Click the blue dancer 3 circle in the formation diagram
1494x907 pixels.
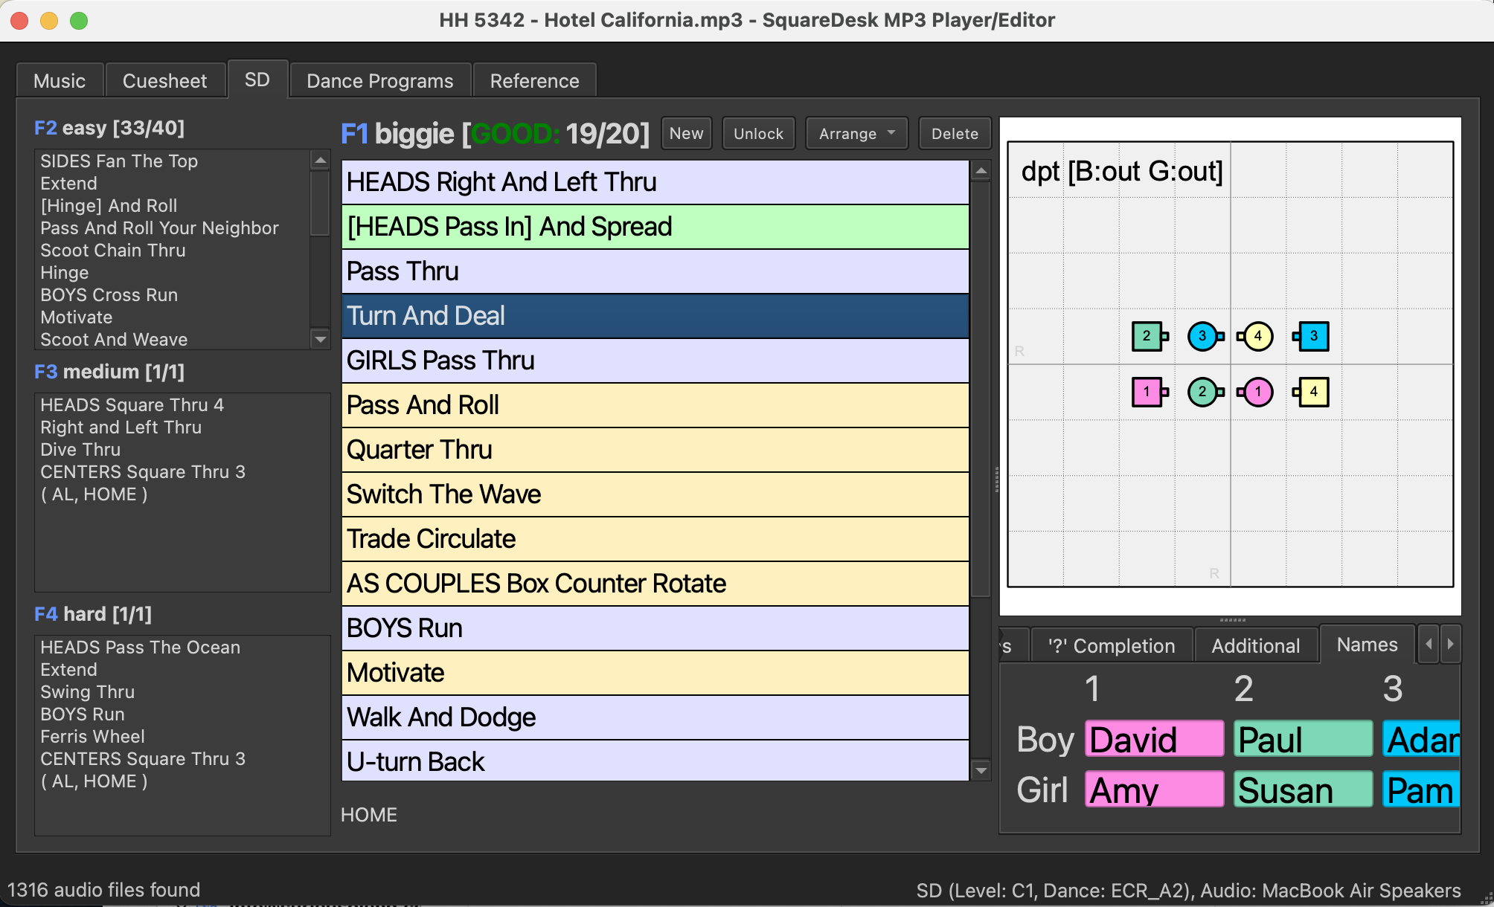pos(1203,336)
